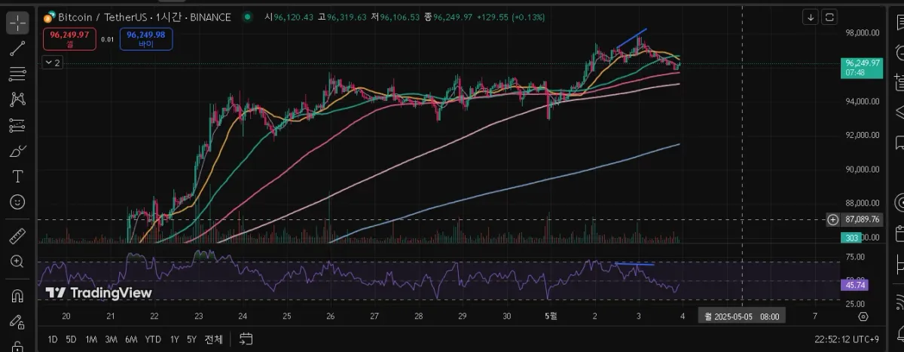Click the 26 date label on time axis

(329, 316)
